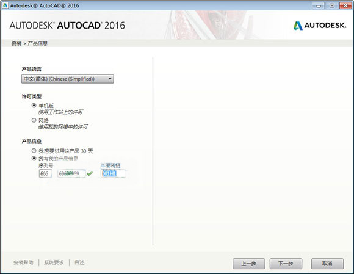The image size is (354, 274).
Task: Click the 产品信息 breadcrumb text
Action: [x=38, y=43]
